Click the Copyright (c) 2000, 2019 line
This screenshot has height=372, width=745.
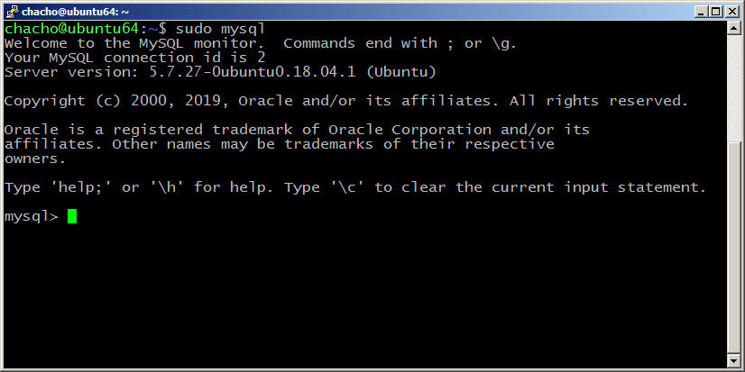tap(346, 101)
